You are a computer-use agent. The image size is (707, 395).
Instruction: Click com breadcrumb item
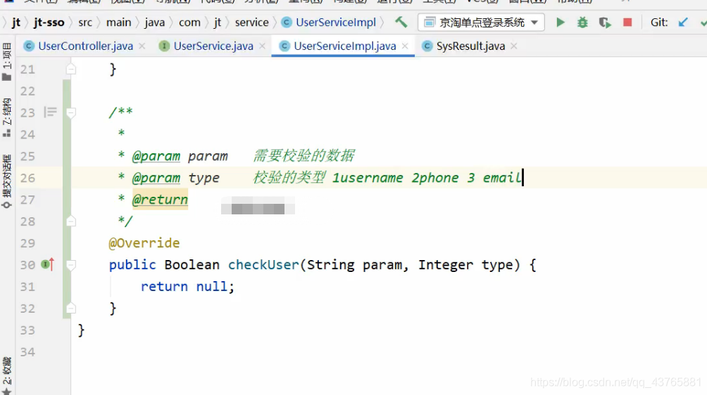[189, 22]
